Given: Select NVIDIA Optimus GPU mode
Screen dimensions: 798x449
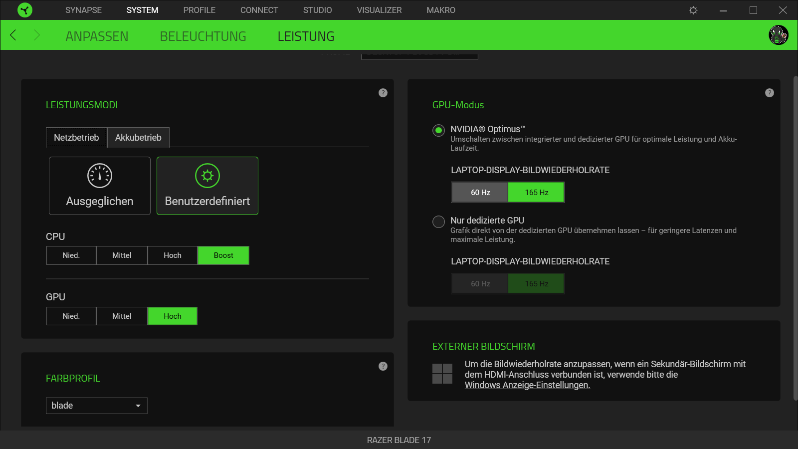Looking at the screenshot, I should click(438, 131).
